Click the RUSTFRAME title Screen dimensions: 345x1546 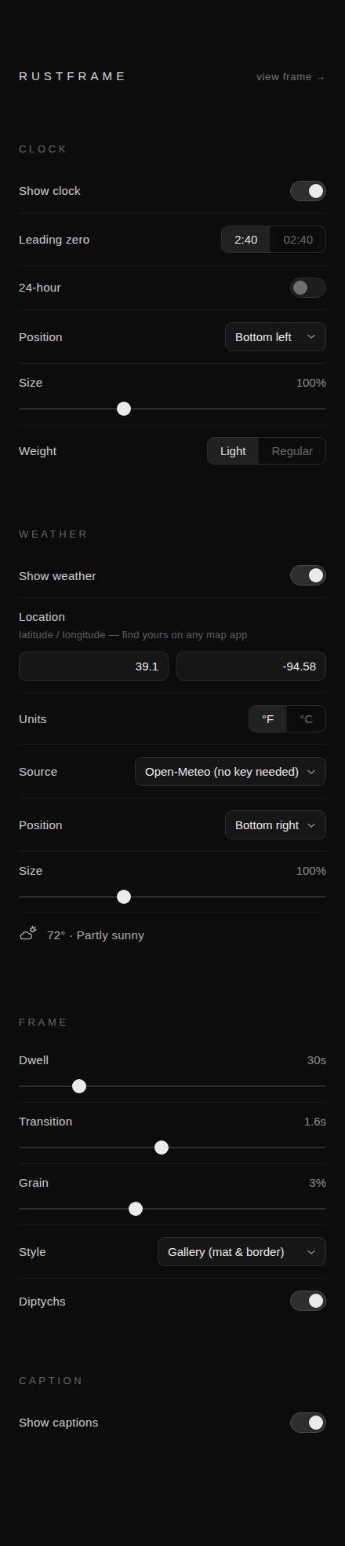(72, 76)
